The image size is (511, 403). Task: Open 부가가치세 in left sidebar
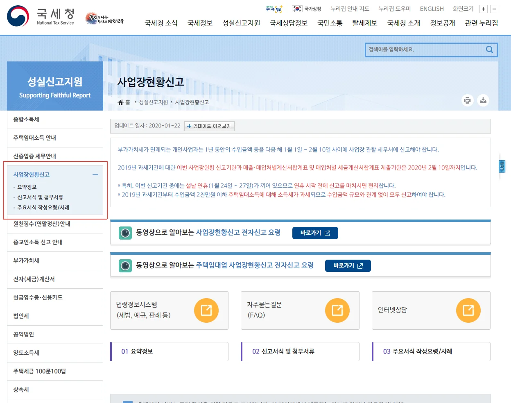pyautogui.click(x=26, y=261)
